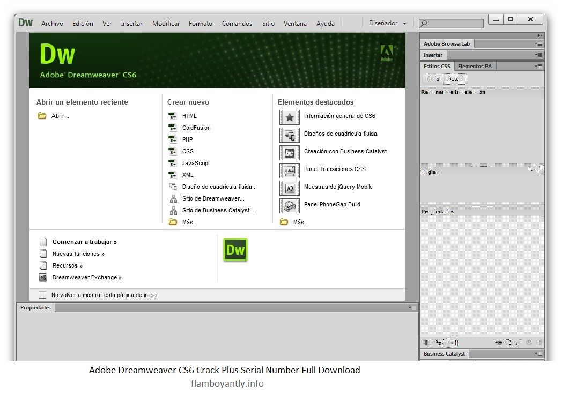Click the Dreamweaver Exchange link
The height and width of the screenshot is (399, 561).
[x=87, y=277]
